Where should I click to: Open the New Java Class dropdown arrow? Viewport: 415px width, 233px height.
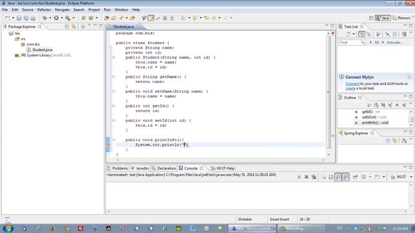[x=97, y=18]
